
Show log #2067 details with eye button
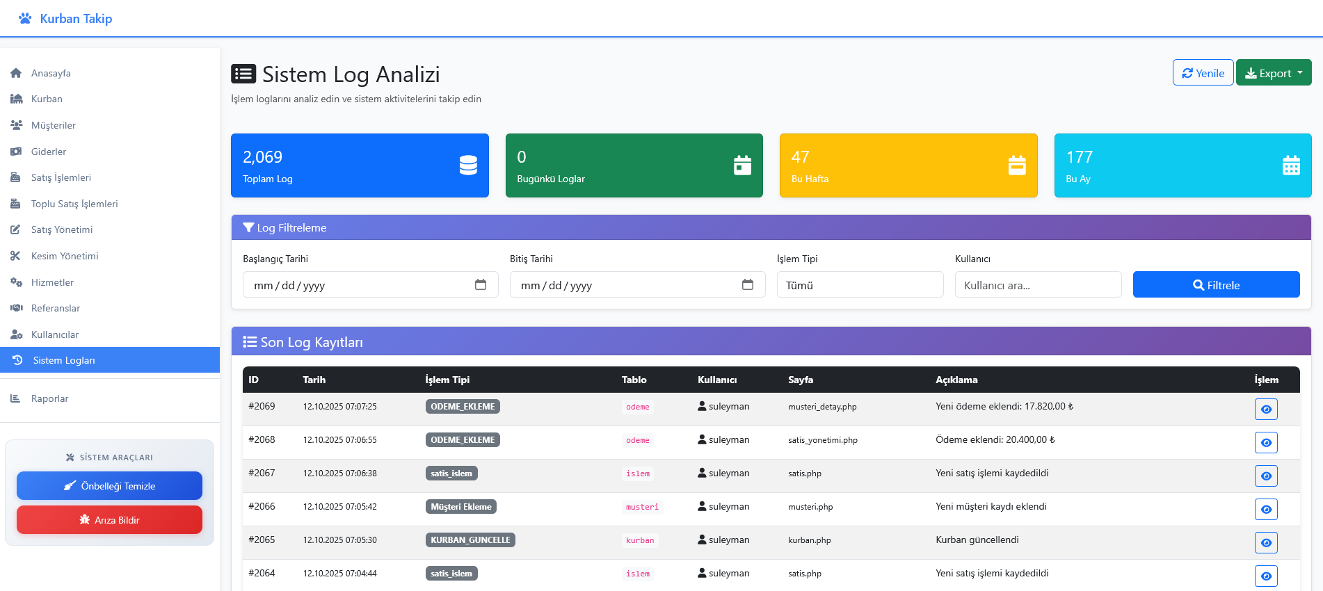pos(1266,476)
